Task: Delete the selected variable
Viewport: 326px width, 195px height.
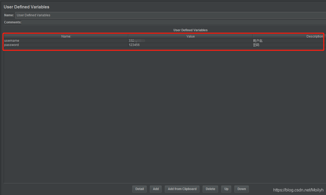Action: click(x=210, y=189)
